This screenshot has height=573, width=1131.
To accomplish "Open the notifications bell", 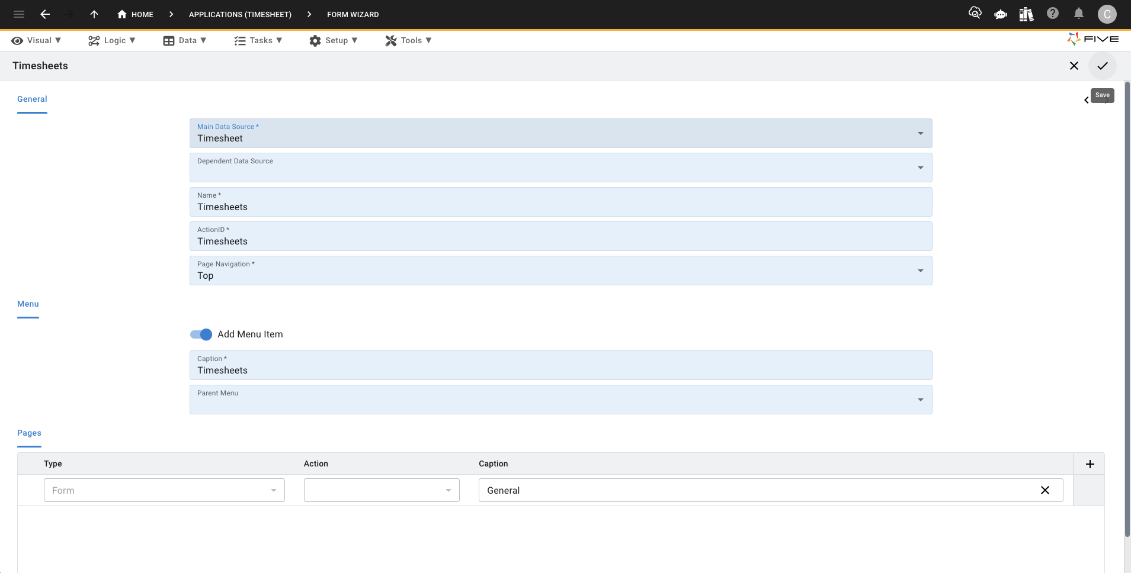I will coord(1079,14).
